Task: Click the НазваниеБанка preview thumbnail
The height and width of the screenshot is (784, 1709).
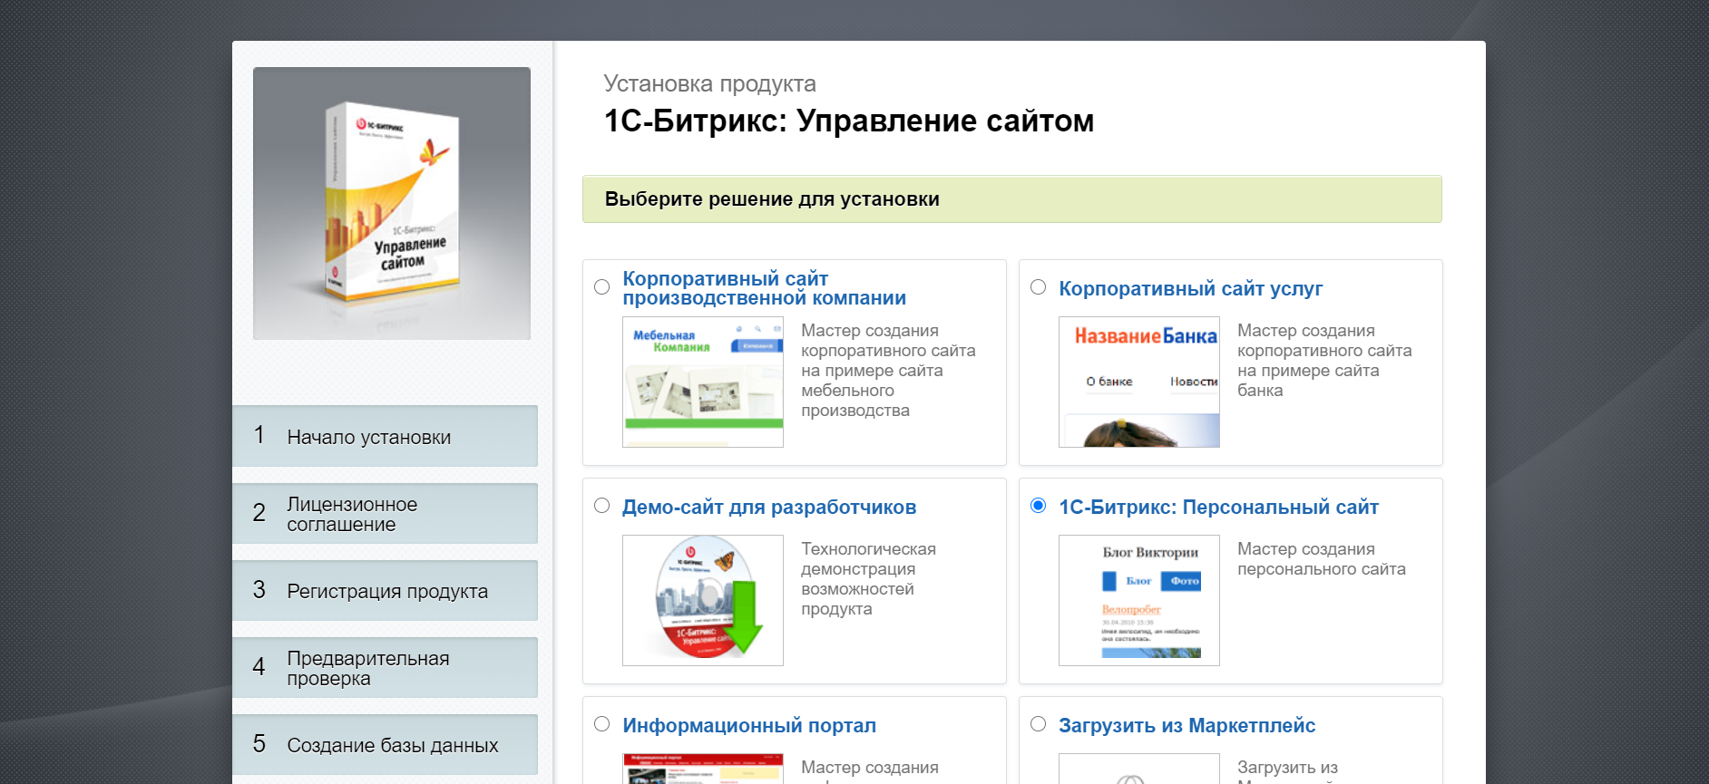Action: click(x=1139, y=382)
